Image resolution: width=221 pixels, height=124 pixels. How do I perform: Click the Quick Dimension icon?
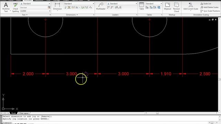pyautogui.click(x=73, y=7)
